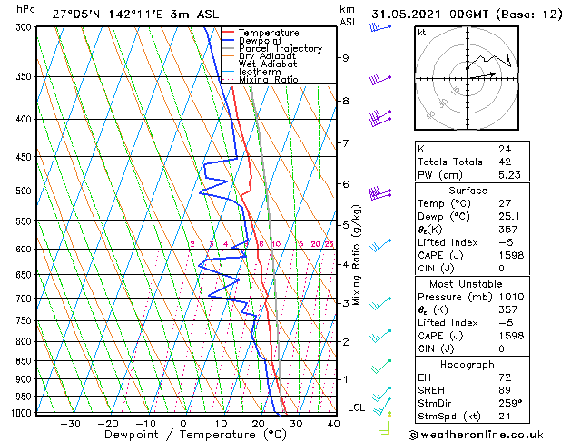
Task: Click the Surface Temp (°C) value 27
Action: pyautogui.click(x=505, y=203)
